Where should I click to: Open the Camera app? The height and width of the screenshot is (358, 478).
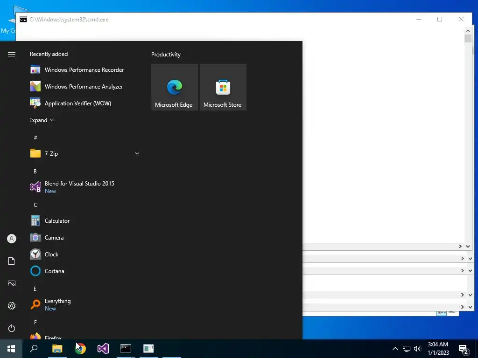(x=84, y=237)
